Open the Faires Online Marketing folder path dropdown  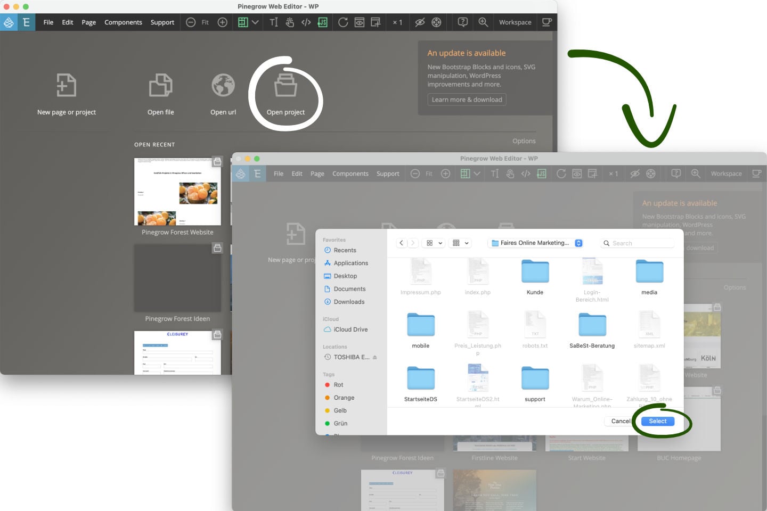(x=535, y=243)
